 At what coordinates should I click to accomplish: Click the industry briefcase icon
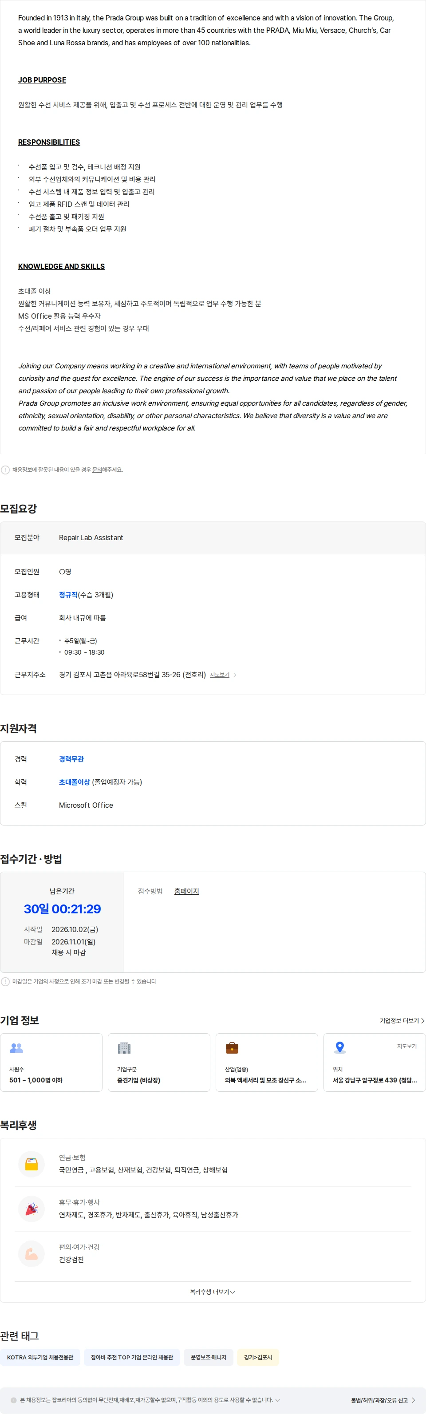pos(232,1048)
